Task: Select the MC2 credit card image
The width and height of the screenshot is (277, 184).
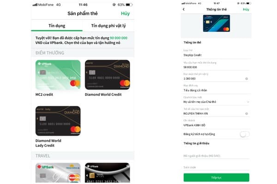Action: point(58,75)
